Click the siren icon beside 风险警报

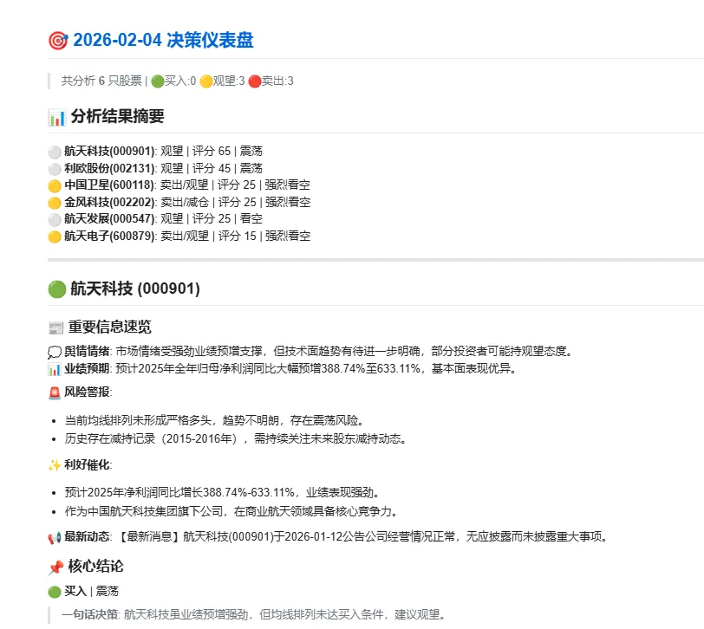point(55,392)
